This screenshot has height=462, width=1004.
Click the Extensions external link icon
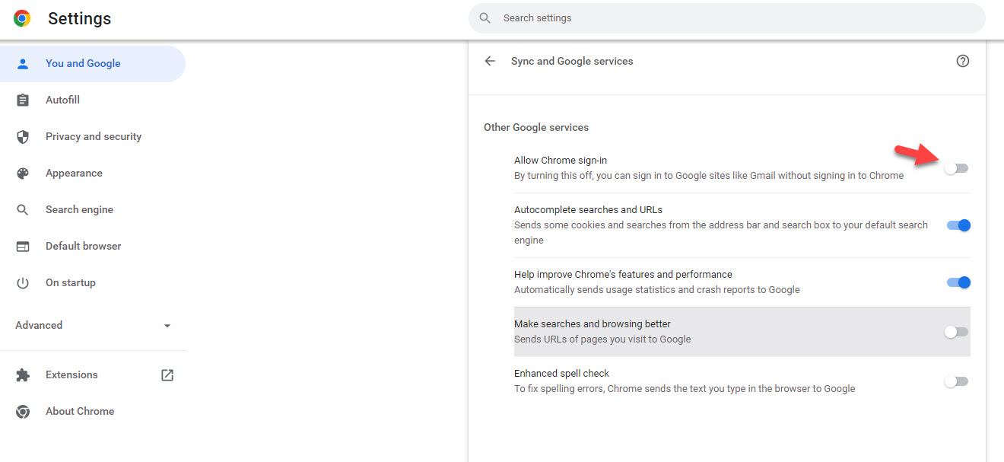167,375
